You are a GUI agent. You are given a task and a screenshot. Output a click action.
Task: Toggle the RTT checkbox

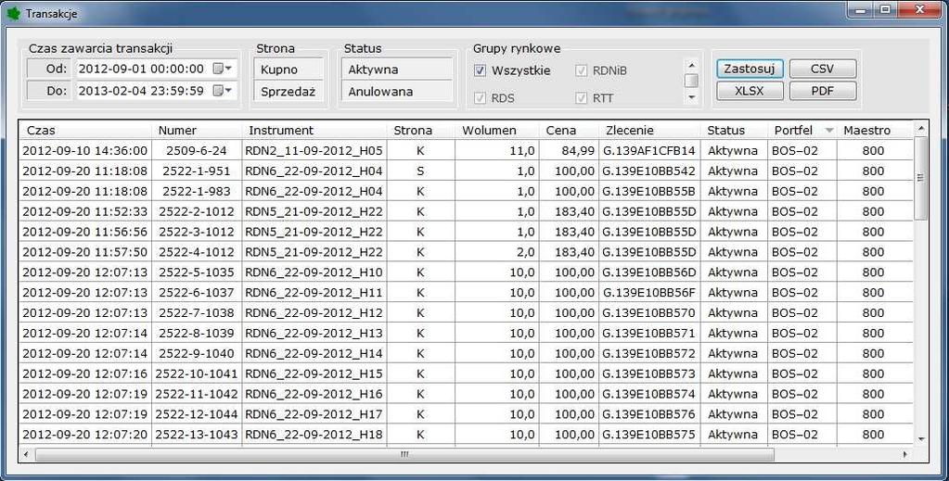click(581, 98)
